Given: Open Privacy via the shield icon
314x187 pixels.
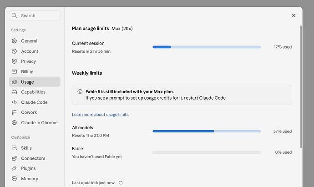Looking at the screenshot, I should (14, 61).
